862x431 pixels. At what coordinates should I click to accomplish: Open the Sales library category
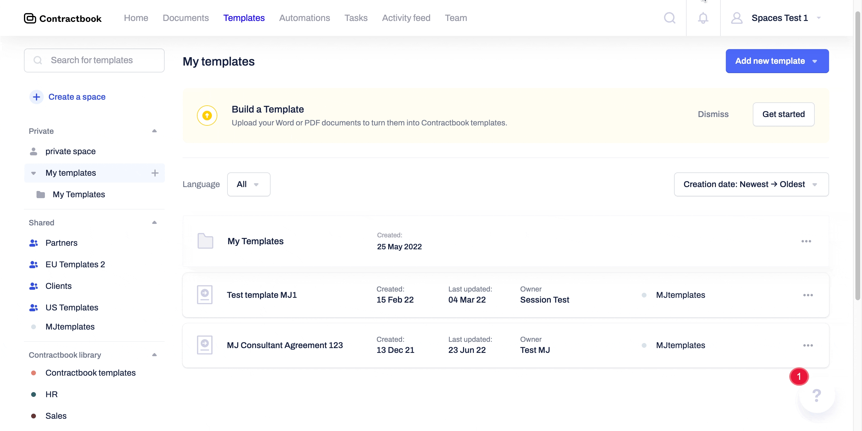[56, 416]
